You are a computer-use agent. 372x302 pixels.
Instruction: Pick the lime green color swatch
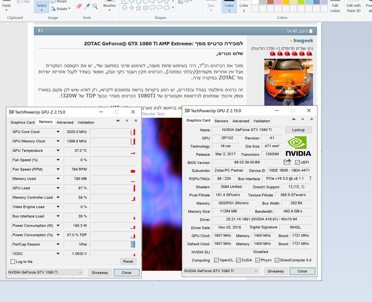[x=301, y=2]
